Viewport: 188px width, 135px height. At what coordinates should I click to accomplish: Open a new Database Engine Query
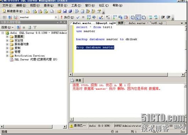28,11
